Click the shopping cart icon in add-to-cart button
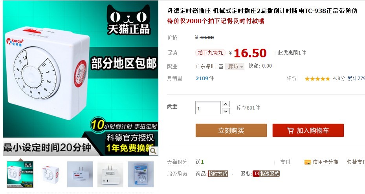Viewport: 365px width, 194px height. point(290,130)
